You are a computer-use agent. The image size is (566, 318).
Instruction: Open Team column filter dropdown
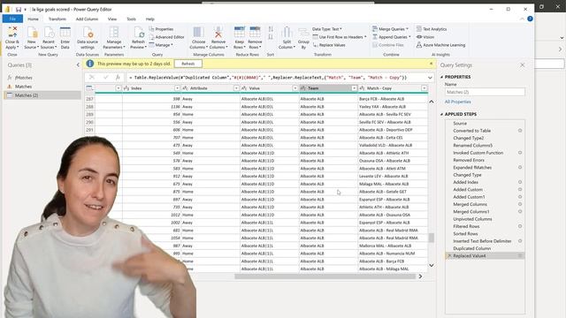(354, 88)
